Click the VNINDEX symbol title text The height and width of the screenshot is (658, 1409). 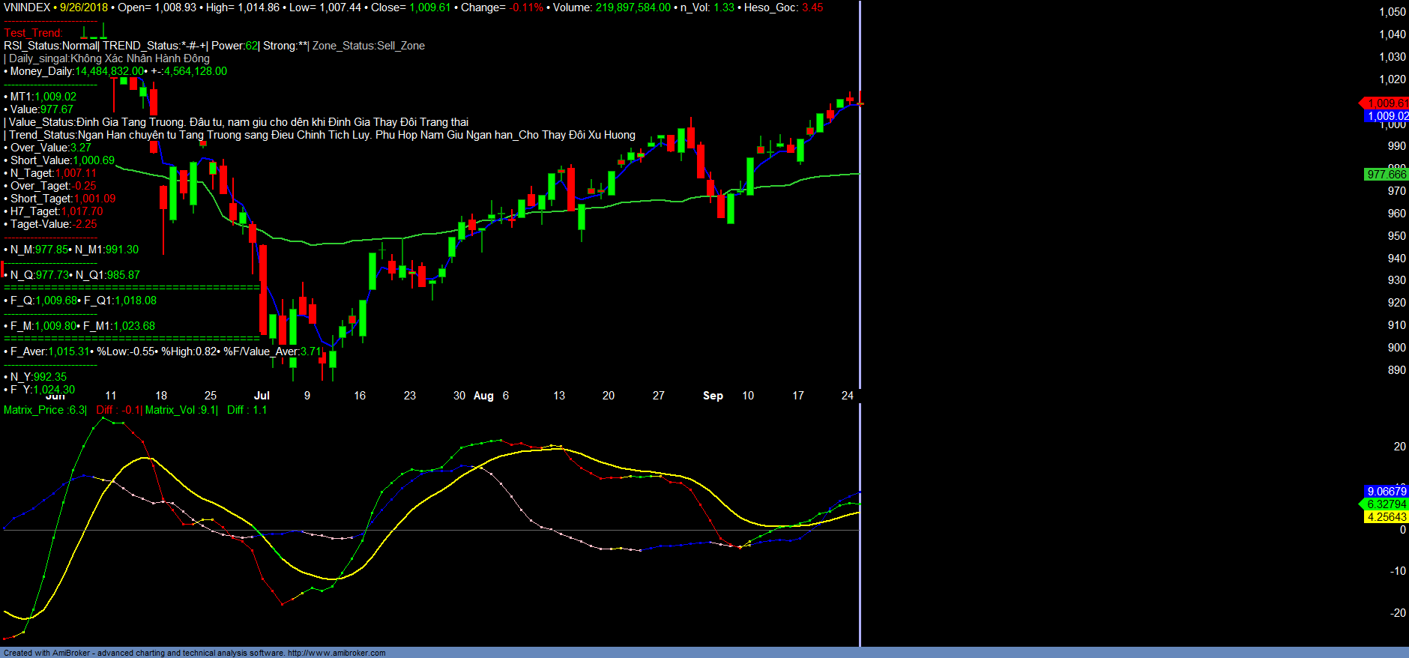tap(27, 7)
